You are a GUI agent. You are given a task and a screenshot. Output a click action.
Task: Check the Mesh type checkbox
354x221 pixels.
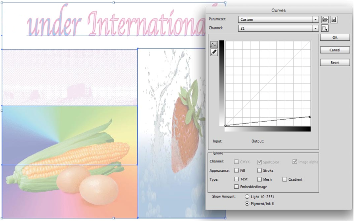(259, 179)
